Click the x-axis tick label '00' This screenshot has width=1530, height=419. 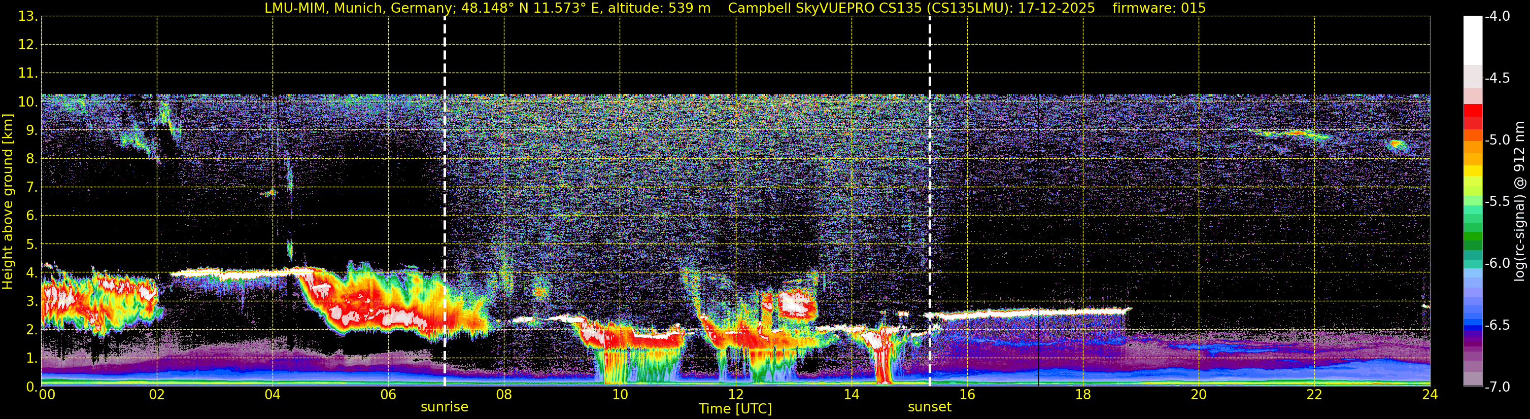[x=47, y=395]
